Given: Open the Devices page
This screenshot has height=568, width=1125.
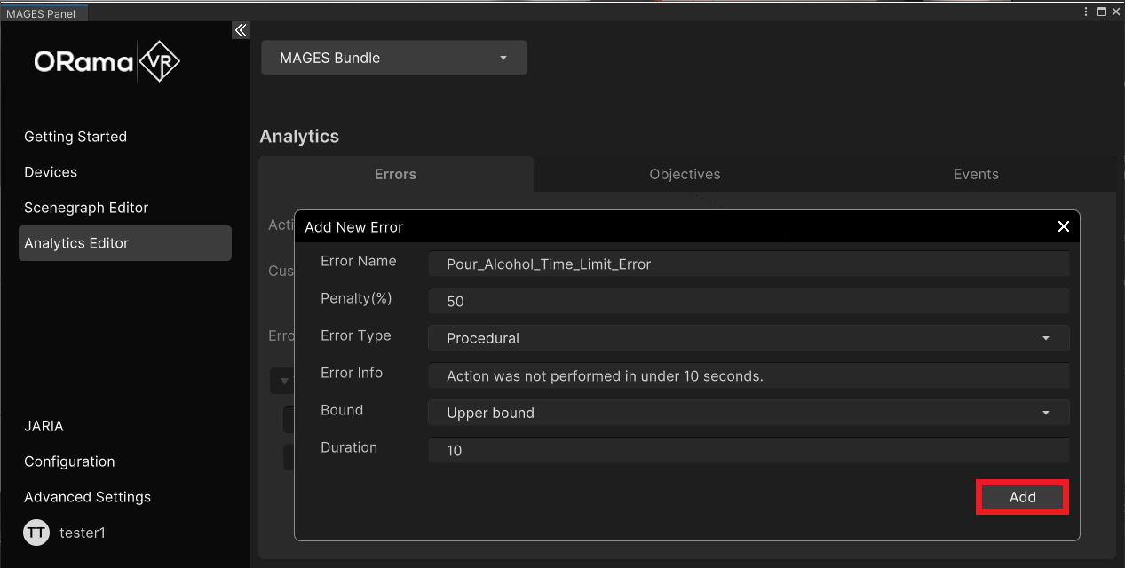Looking at the screenshot, I should [x=51, y=171].
